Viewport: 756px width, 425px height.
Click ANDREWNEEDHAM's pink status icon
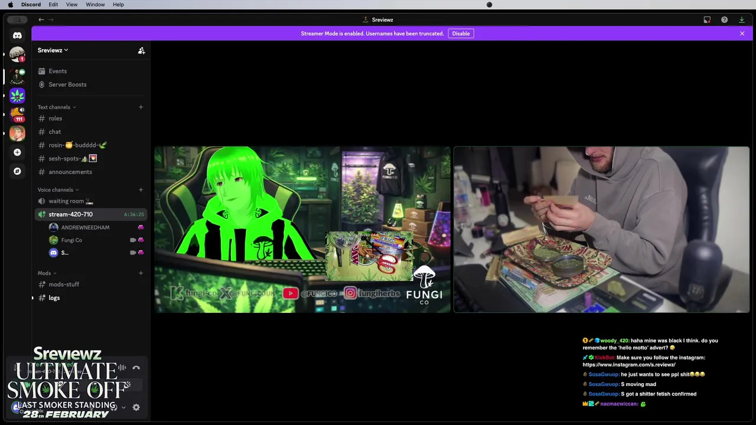click(x=141, y=227)
